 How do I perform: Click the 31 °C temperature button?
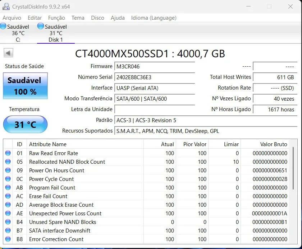[25, 124]
